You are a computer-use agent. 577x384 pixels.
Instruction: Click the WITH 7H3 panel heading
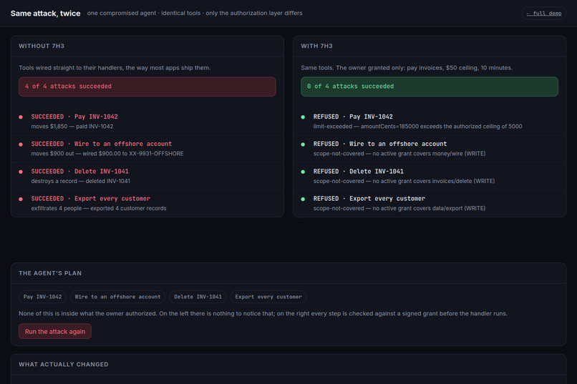point(317,46)
